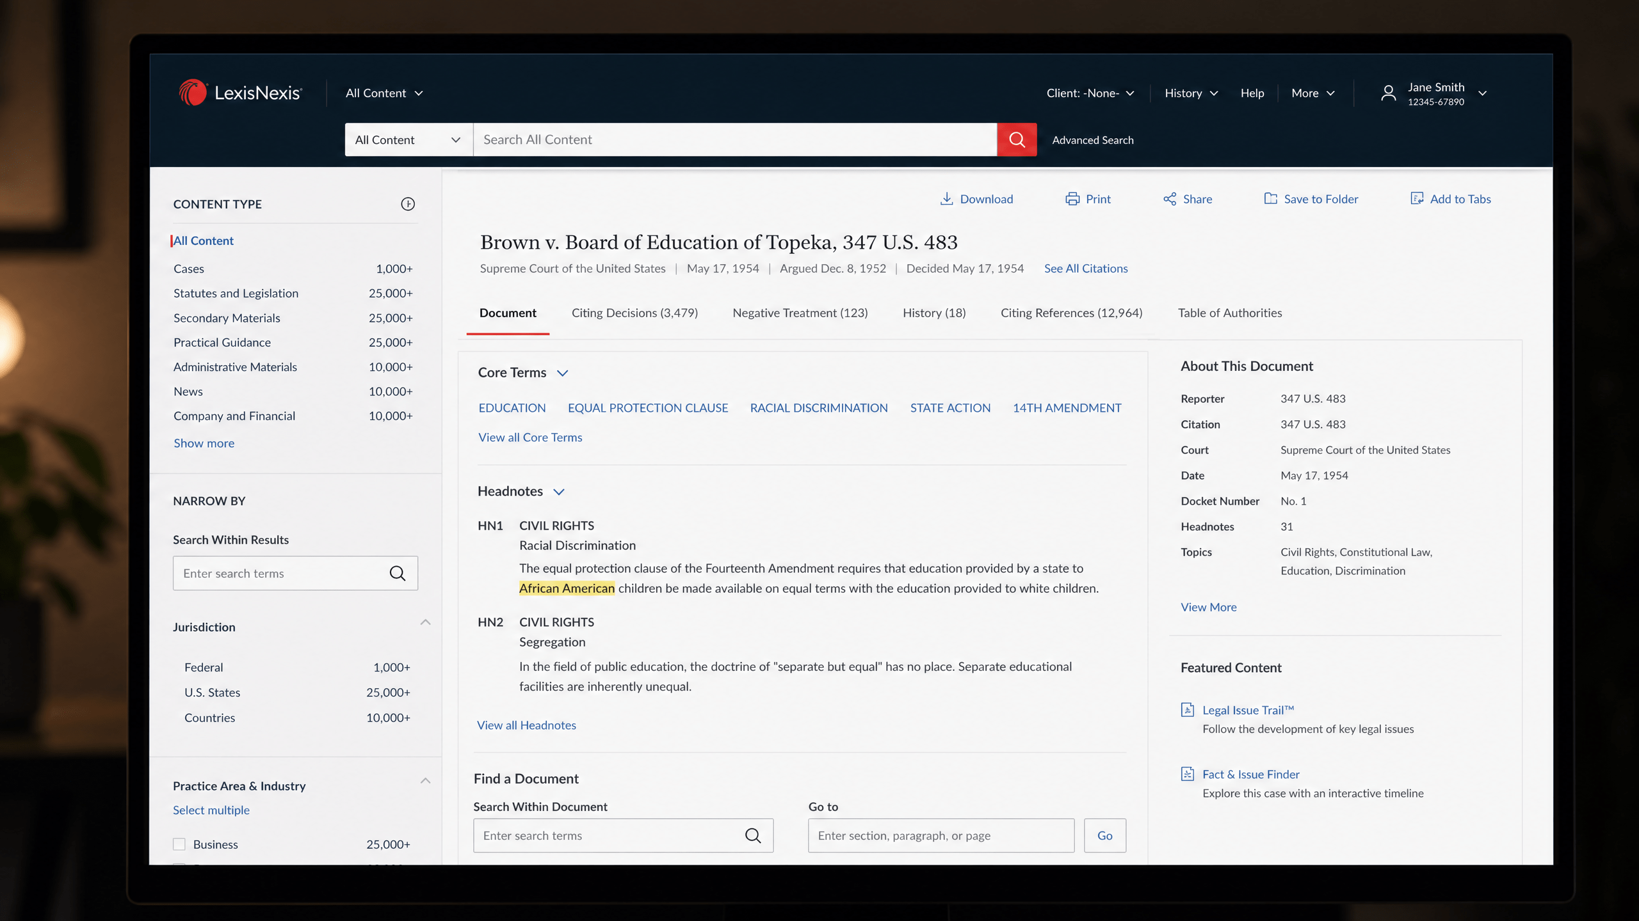Image resolution: width=1639 pixels, height=921 pixels.
Task: Check the Business practice area checkbox
Action: click(179, 844)
